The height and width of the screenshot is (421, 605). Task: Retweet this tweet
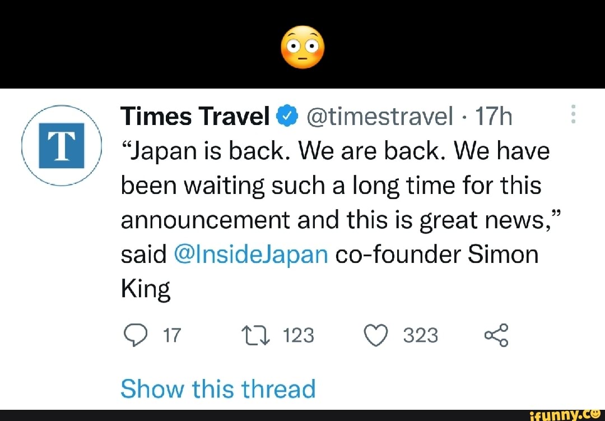[255, 335]
